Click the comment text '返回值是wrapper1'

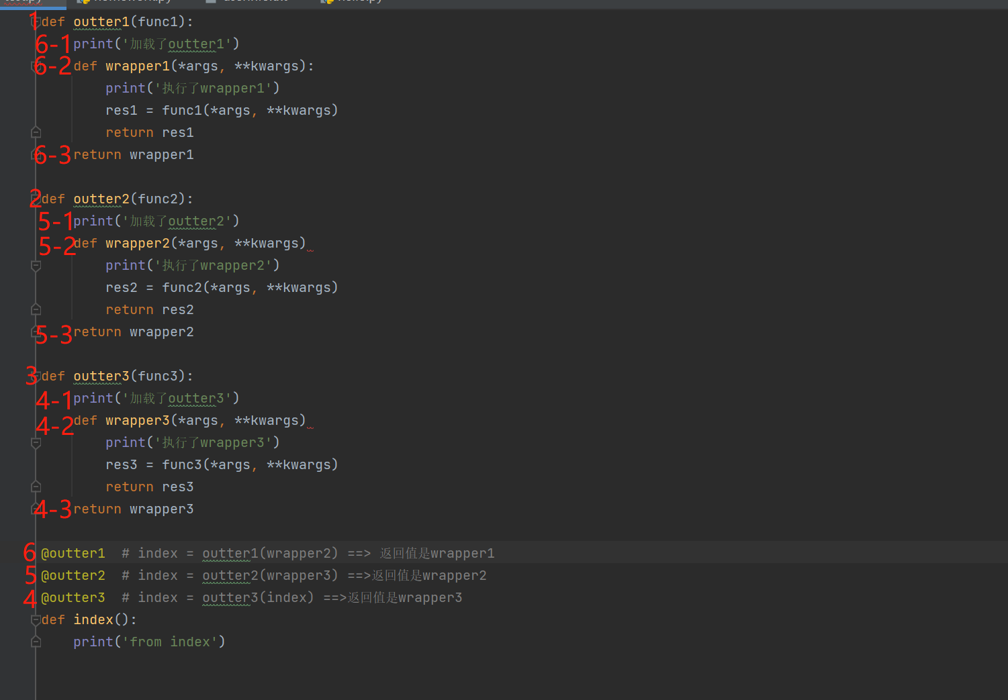pyautogui.click(x=437, y=554)
